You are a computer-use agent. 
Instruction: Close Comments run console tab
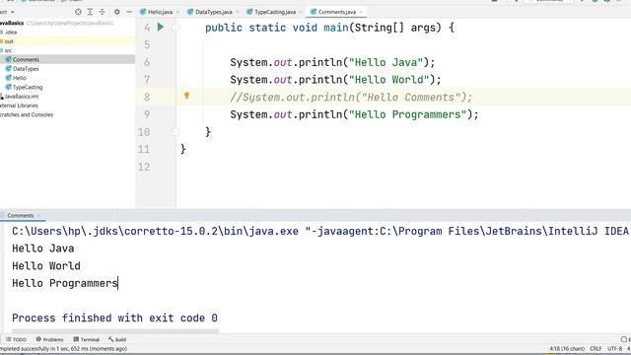click(38, 216)
